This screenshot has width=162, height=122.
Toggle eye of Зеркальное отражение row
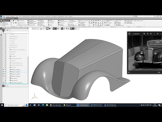[3, 83]
